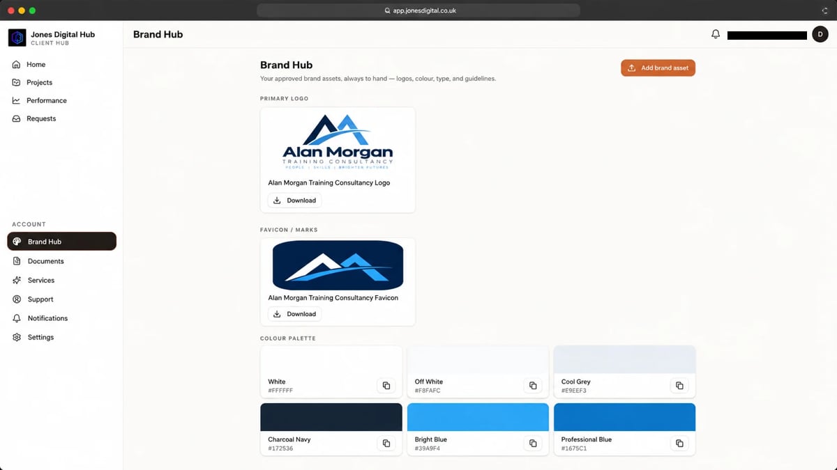Copy the White #FFFFFF hex code

click(386, 386)
